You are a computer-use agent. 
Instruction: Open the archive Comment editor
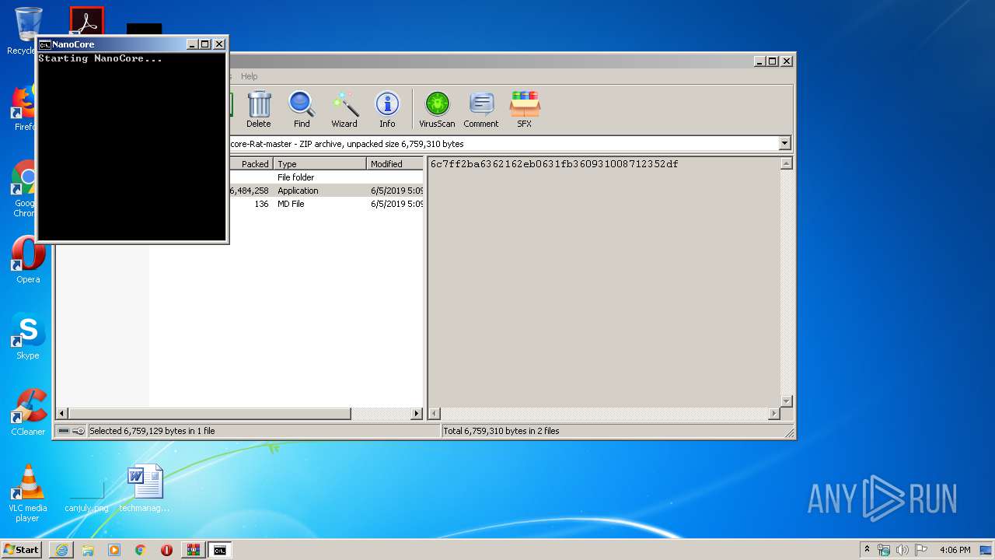click(x=481, y=110)
